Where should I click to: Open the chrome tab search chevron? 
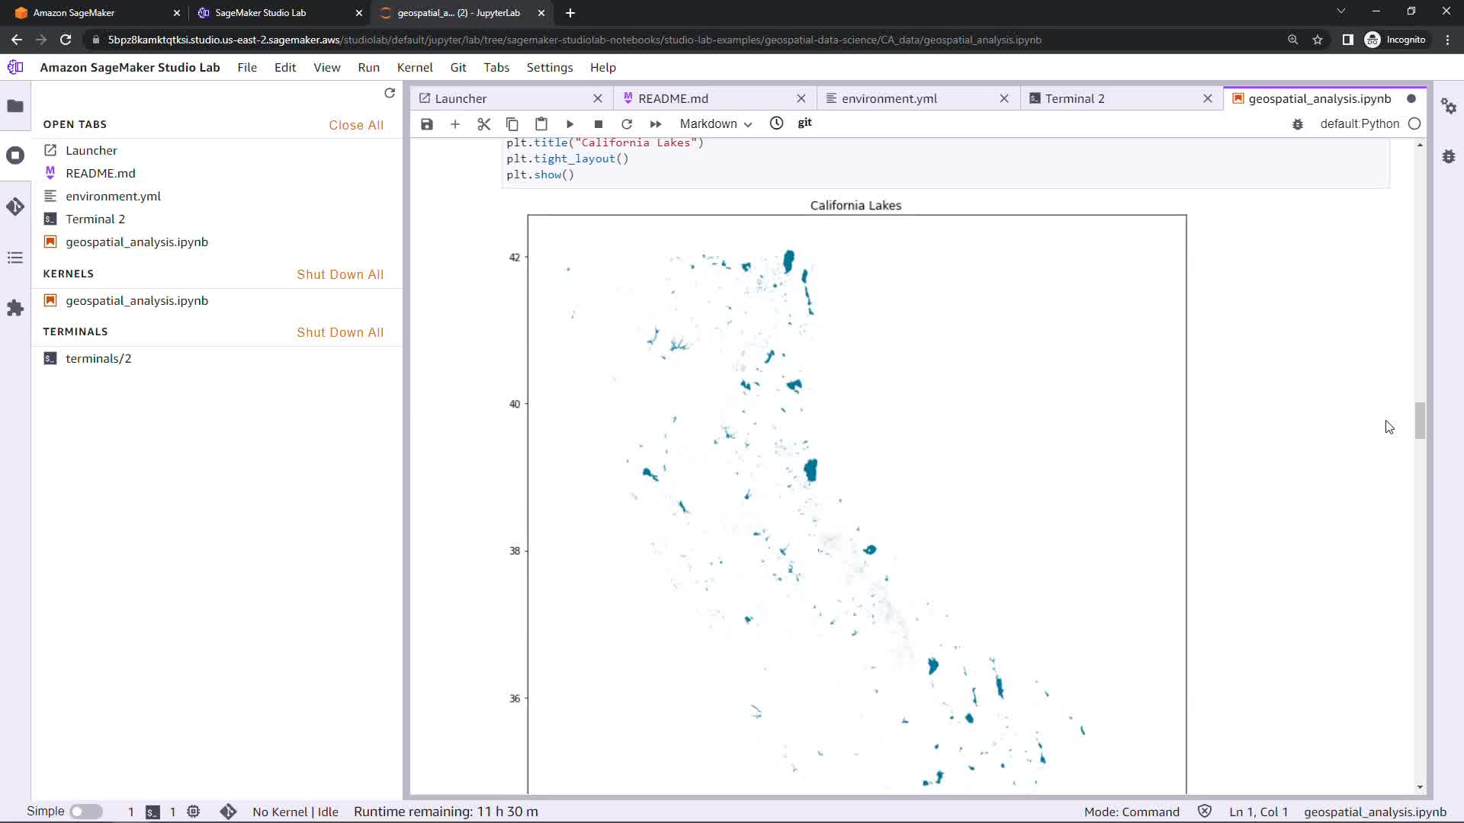click(x=1341, y=11)
